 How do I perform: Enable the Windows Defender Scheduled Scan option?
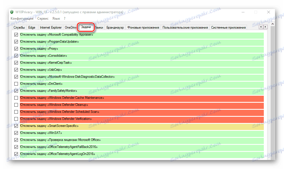coord(16,112)
